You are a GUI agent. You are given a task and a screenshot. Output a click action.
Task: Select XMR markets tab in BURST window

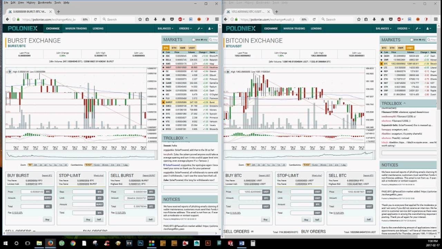(x=182, y=48)
